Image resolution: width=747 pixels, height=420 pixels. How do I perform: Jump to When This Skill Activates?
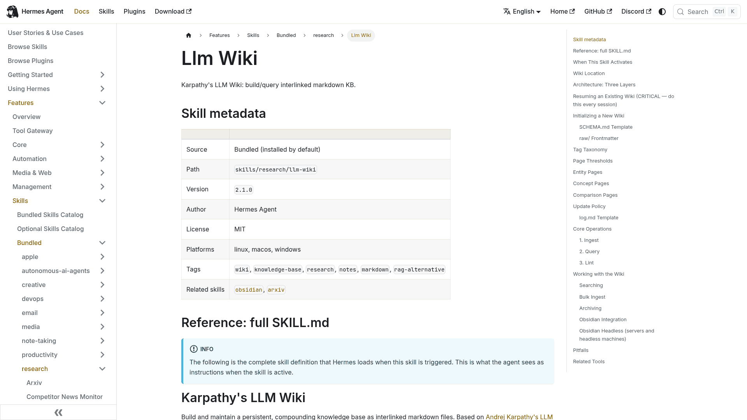602,62
